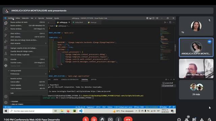Open File Explorer from Windows taskbar
The width and height of the screenshot is (216, 121).
point(62,111)
